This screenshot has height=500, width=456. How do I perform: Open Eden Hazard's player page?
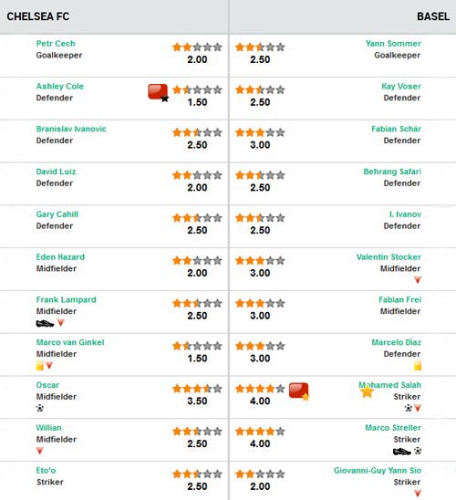coord(60,257)
